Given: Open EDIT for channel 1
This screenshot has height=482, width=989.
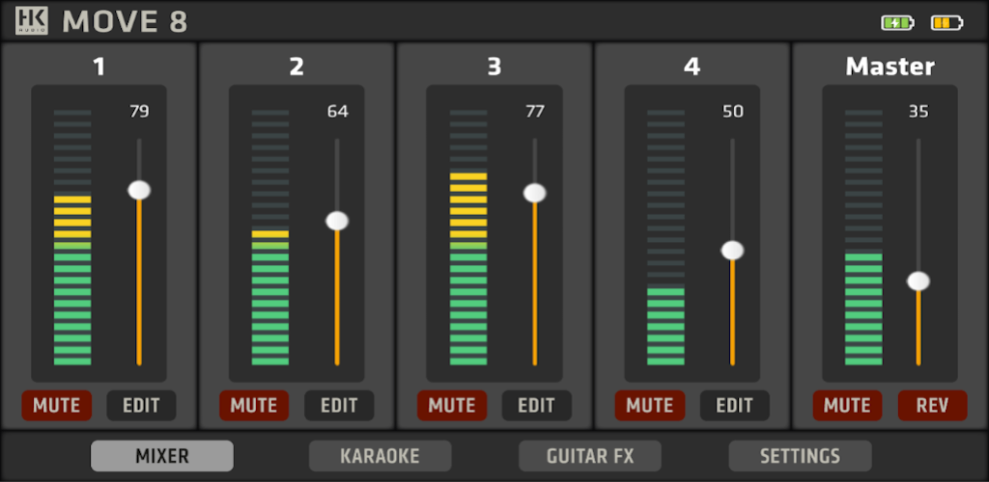Looking at the screenshot, I should click(141, 406).
